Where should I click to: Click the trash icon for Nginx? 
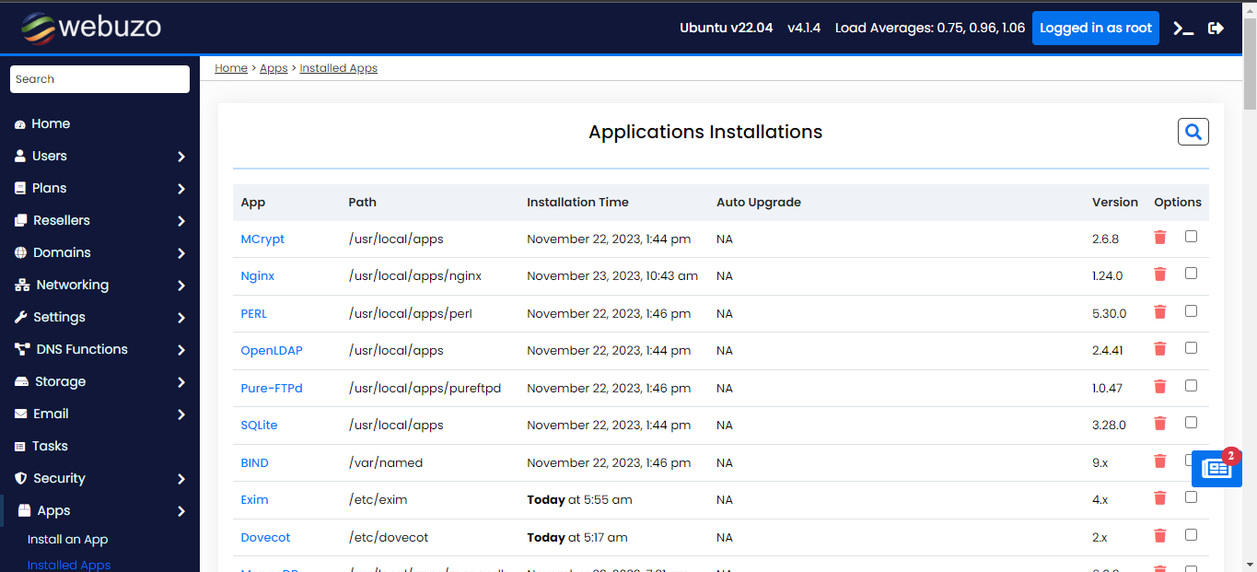(1159, 274)
